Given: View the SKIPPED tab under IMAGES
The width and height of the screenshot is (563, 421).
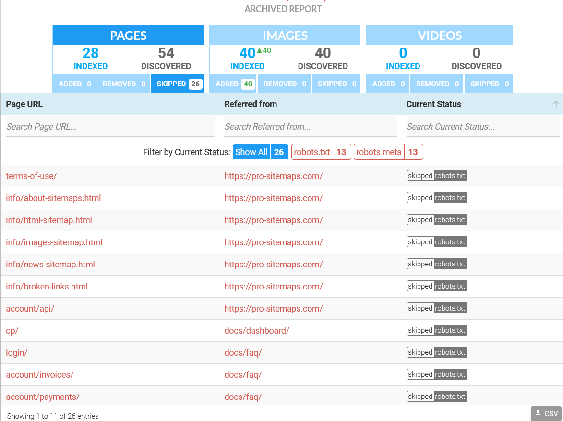Looking at the screenshot, I should (336, 84).
